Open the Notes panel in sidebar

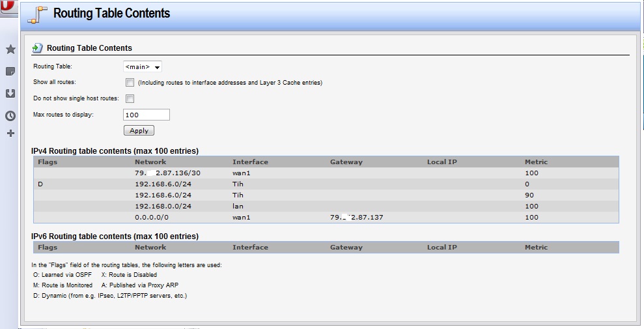pyautogui.click(x=10, y=72)
